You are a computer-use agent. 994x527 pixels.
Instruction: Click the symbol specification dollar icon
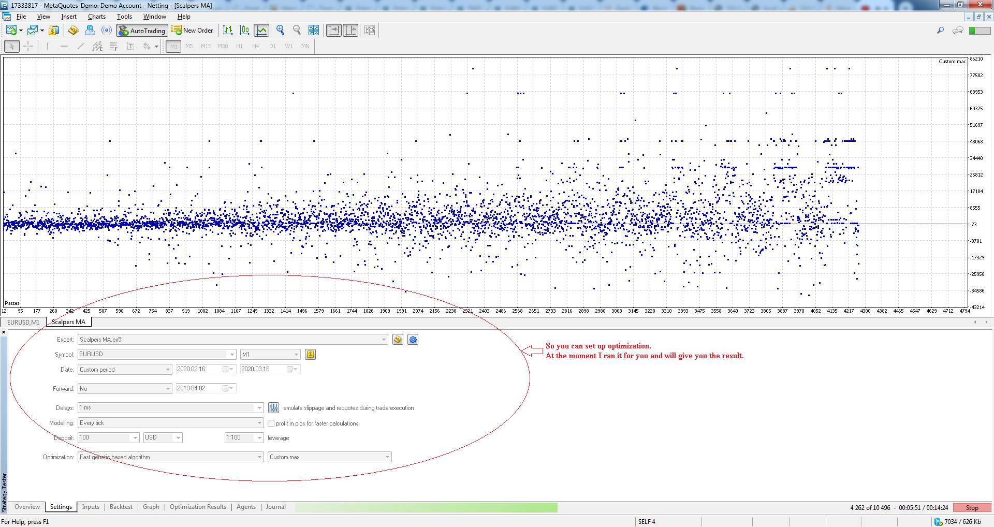click(310, 355)
